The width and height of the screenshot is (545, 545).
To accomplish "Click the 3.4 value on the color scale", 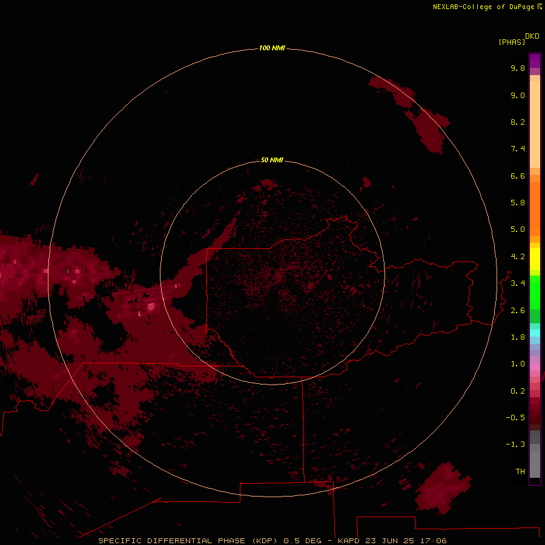I will [518, 283].
